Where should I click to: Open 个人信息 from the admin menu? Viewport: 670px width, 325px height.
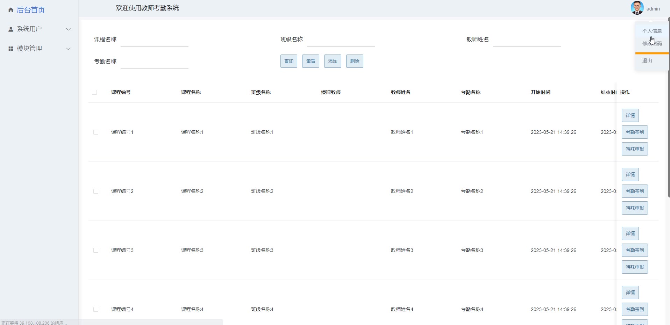(x=652, y=31)
